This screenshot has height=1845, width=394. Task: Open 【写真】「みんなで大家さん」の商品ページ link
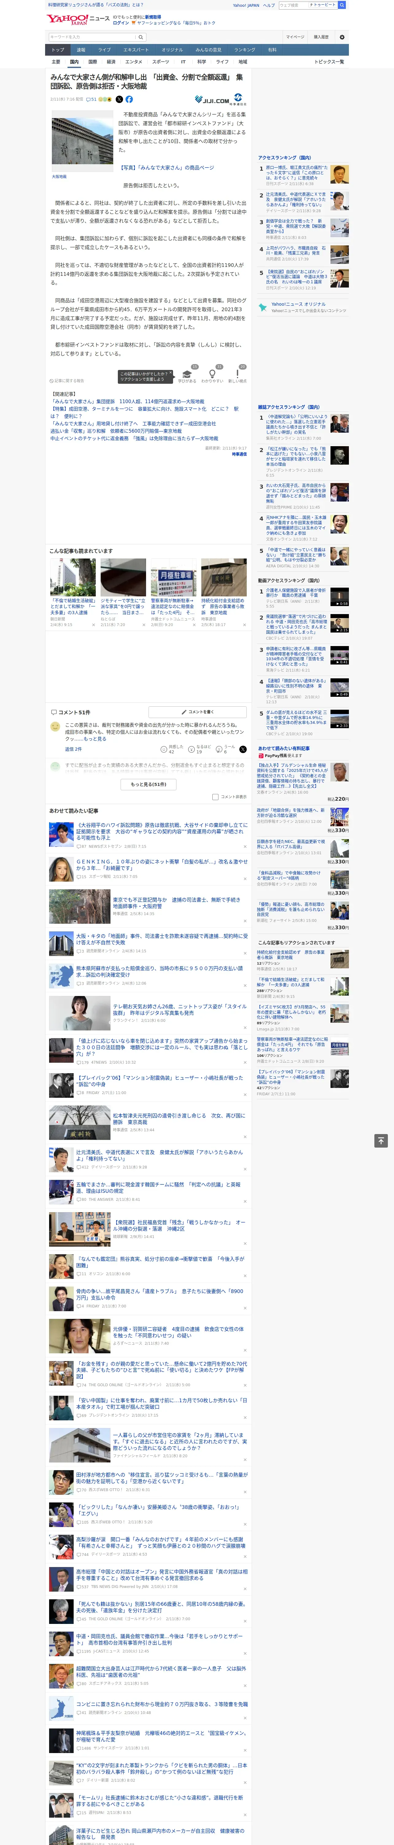[167, 168]
